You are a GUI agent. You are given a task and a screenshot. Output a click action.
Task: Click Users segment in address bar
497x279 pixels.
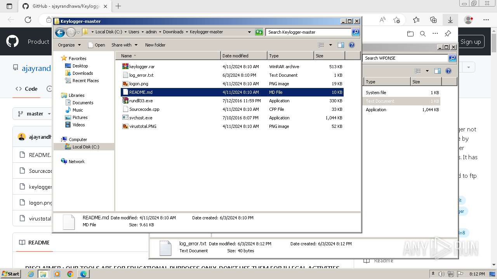134,32
